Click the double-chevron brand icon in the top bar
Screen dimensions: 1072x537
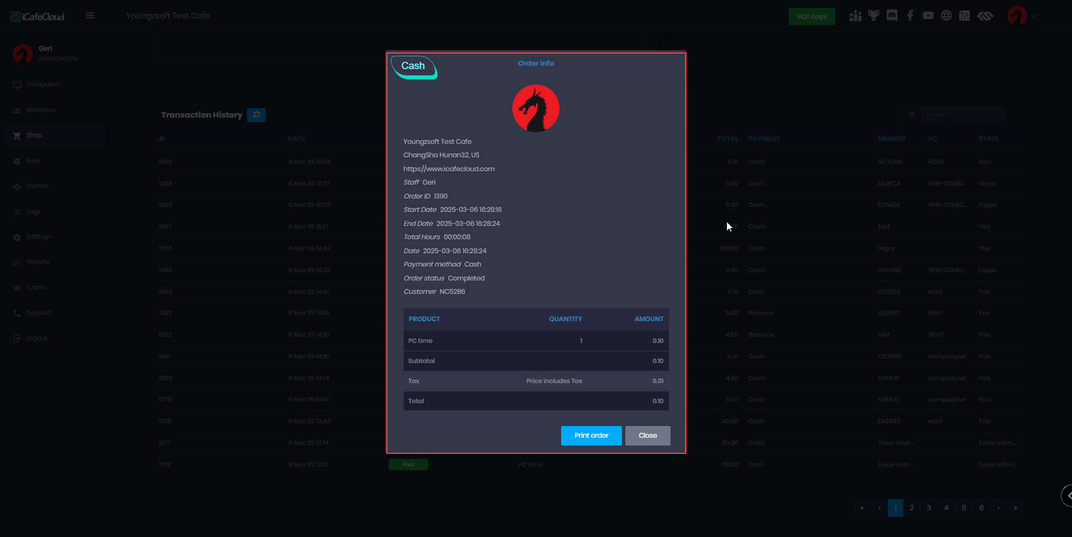pos(985,16)
